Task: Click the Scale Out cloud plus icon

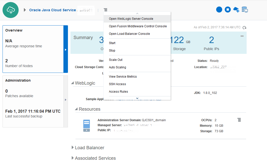Action: 236,10
